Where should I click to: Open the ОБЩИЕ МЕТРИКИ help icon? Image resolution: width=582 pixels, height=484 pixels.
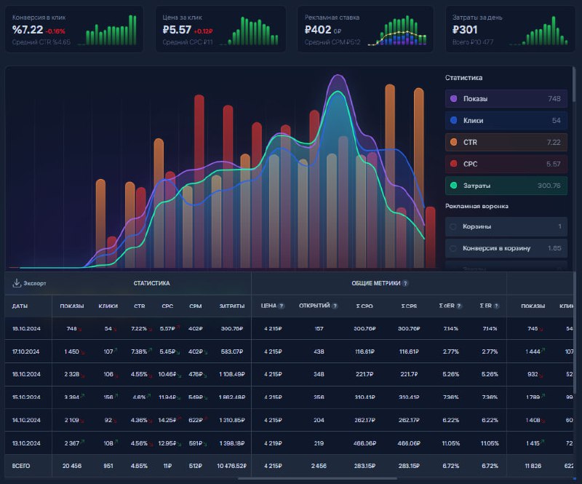click(x=405, y=283)
